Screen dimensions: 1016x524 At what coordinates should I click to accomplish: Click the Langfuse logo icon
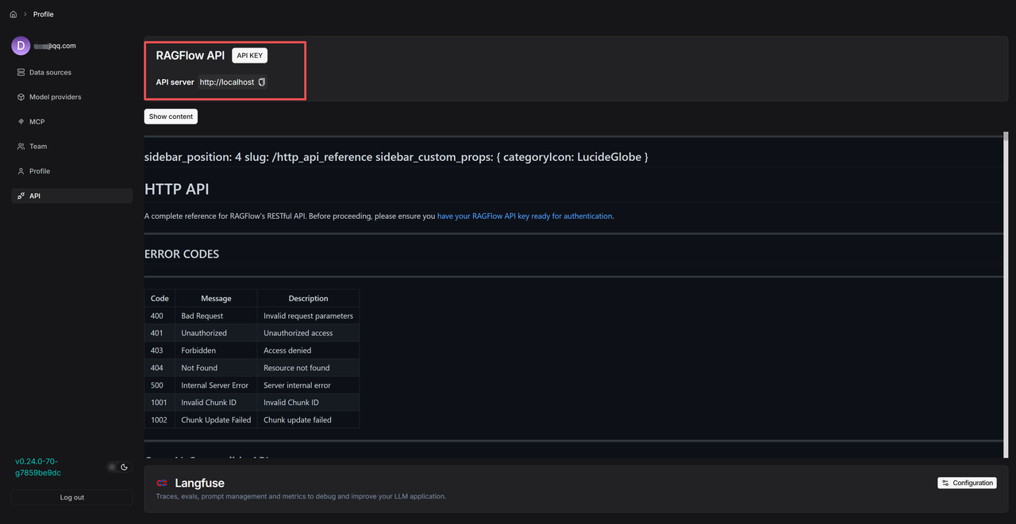pyautogui.click(x=162, y=483)
